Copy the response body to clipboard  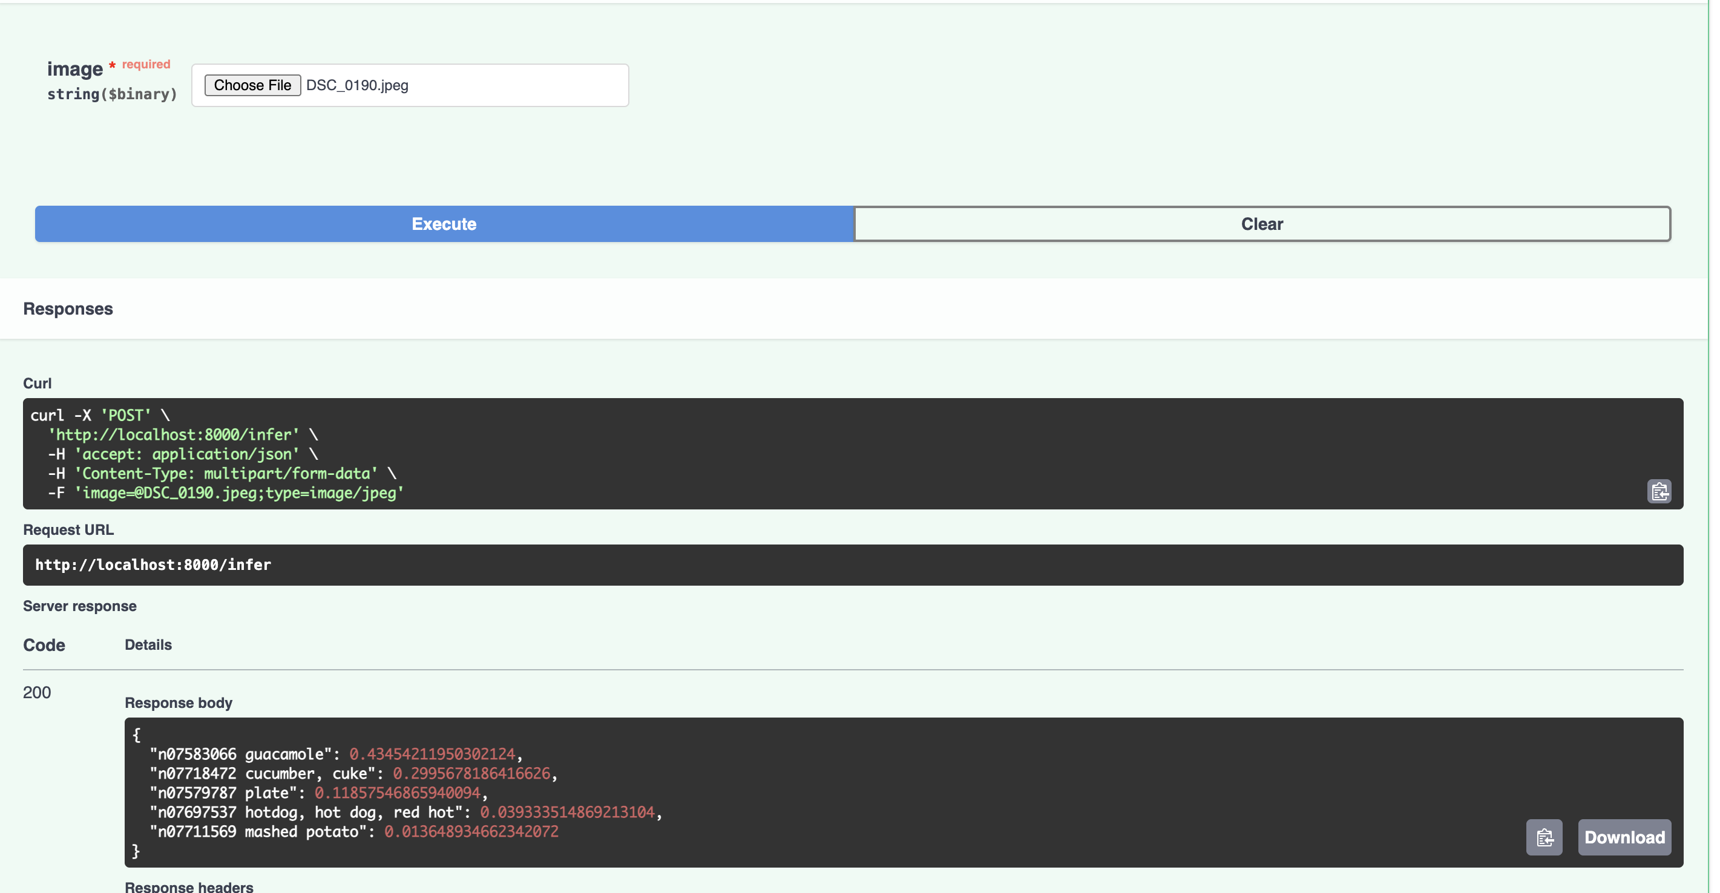click(x=1544, y=837)
